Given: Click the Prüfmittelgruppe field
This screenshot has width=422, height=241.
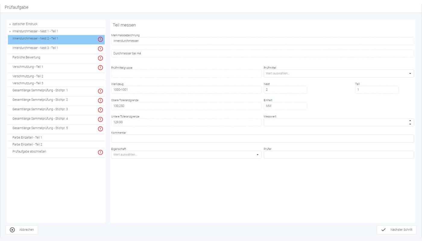Looking at the screenshot, I should [x=186, y=74].
